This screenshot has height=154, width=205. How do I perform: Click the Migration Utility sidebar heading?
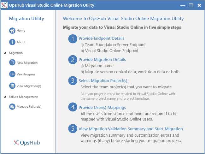tap(26, 19)
